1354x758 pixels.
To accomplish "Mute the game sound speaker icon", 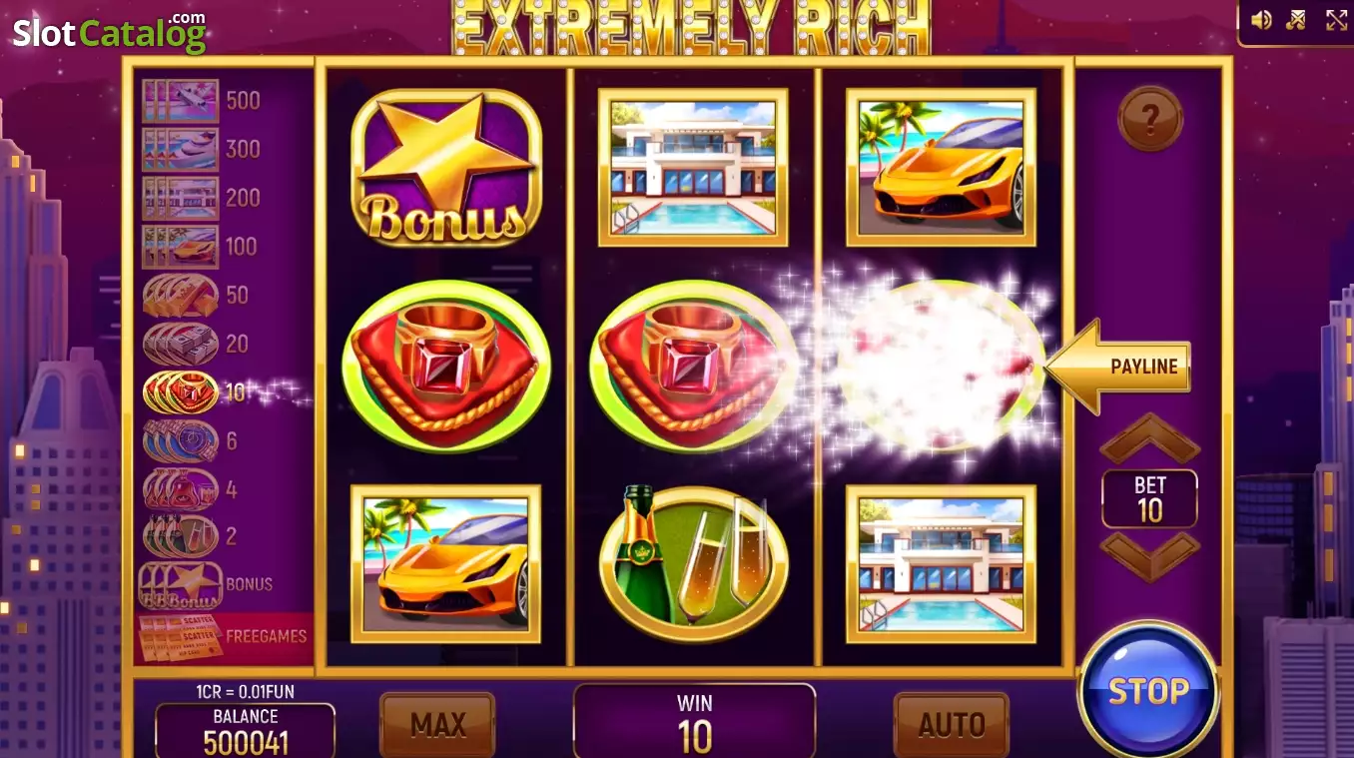I will pos(1261,20).
